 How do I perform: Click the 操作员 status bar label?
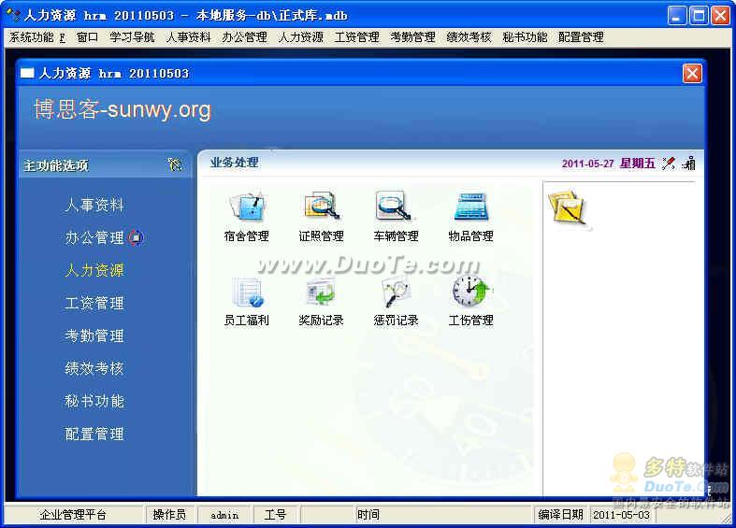[x=169, y=515]
